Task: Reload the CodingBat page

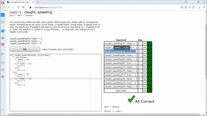Action: pos(18,7)
